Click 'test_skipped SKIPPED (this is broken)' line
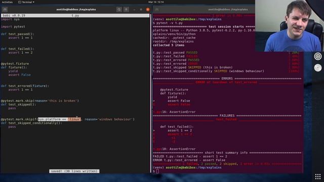The width and height of the screenshot is (324, 182). (192, 67)
